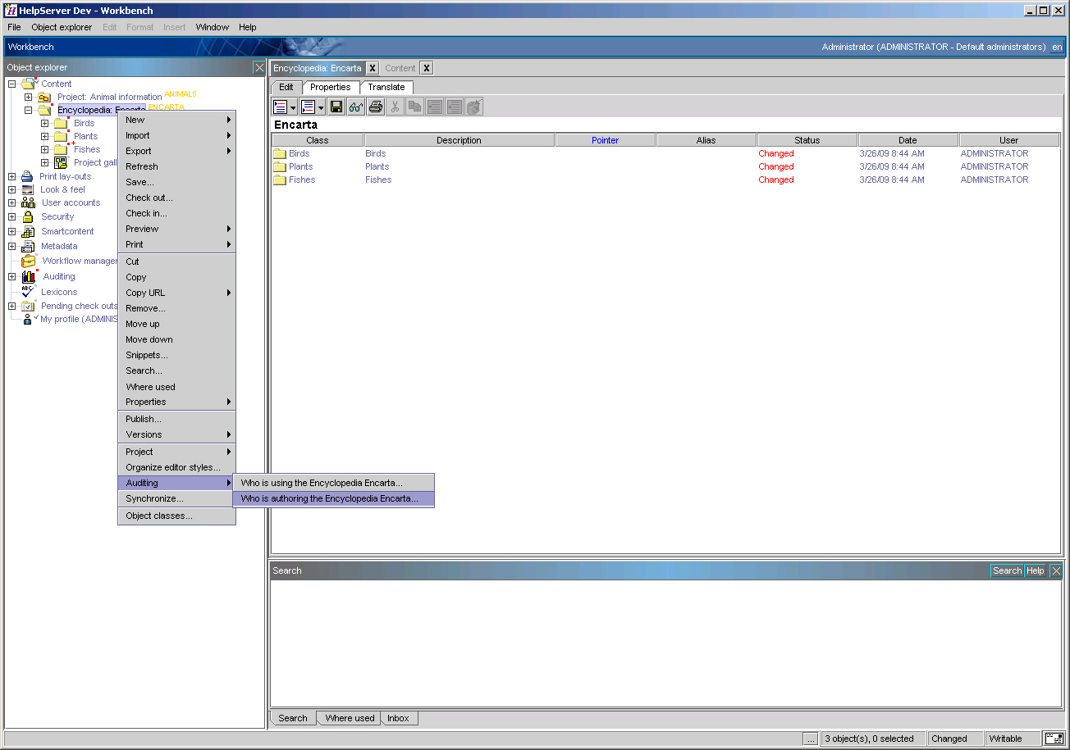The width and height of the screenshot is (1070, 750).
Task: Open the first list-insert dropdown arrow
Action: tap(293, 107)
